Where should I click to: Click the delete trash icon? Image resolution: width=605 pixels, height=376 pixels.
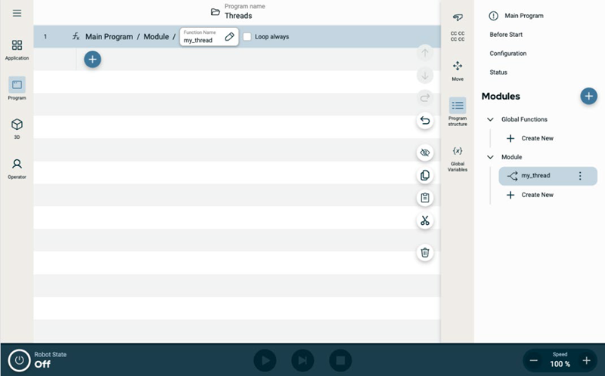coord(425,252)
